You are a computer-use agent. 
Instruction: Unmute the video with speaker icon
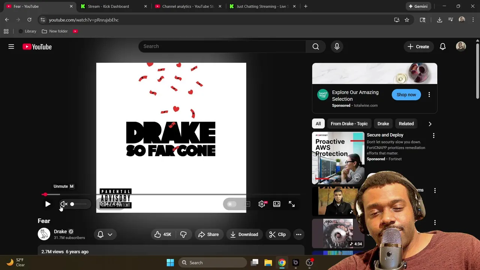pos(64,204)
